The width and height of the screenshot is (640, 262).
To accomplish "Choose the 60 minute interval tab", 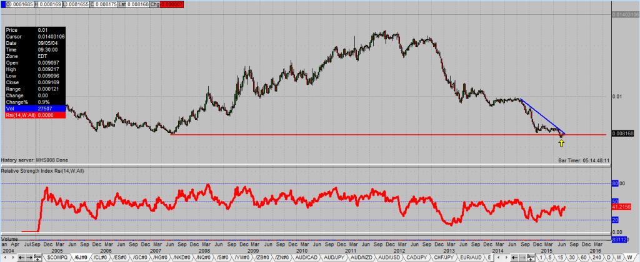I will [584, 258].
